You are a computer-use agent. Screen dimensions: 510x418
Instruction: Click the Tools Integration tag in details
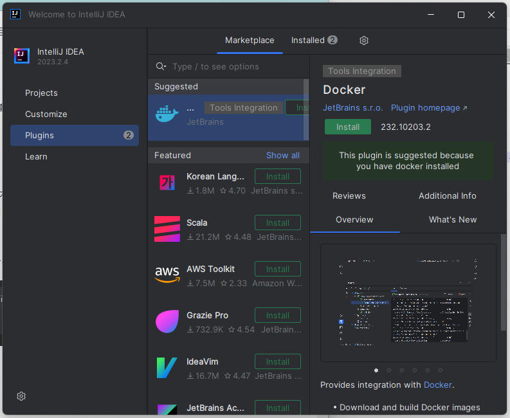coord(361,71)
